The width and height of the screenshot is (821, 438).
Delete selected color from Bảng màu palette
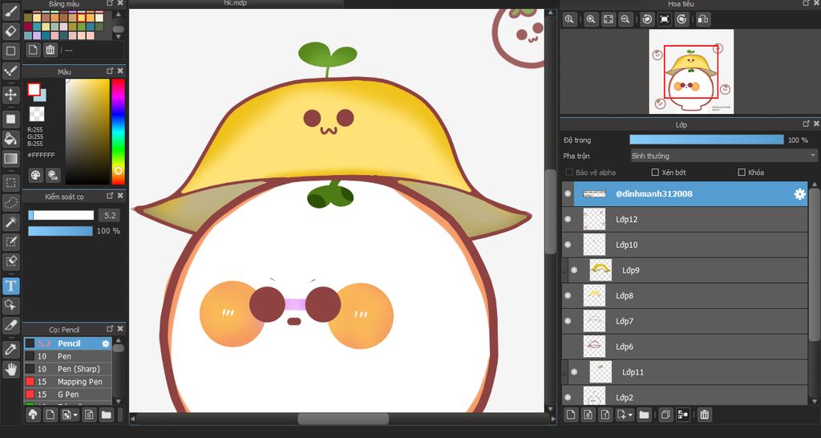(x=51, y=50)
